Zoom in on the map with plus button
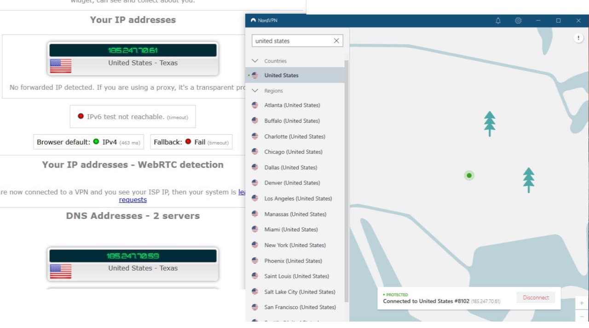Viewport: 589px width, 328px height. [x=582, y=303]
